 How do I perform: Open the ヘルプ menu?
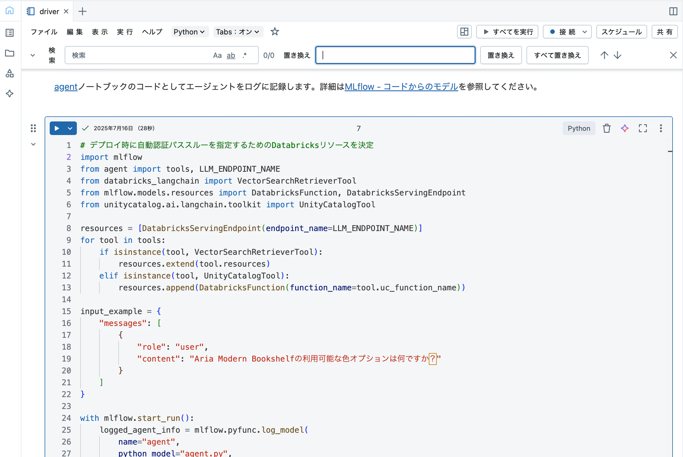pos(152,32)
